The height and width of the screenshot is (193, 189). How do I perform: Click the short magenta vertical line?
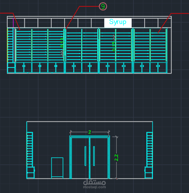pos(14,23)
